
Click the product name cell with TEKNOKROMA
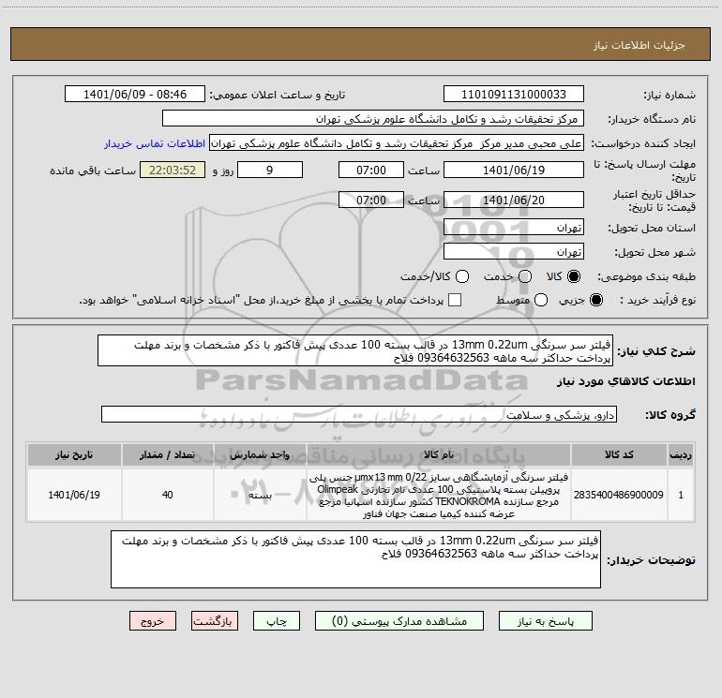click(439, 495)
